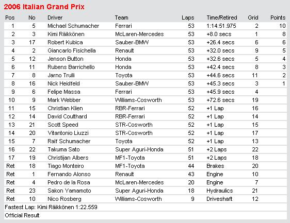Select the Grid column header
The height and width of the screenshot is (223, 290).
click(x=253, y=18)
